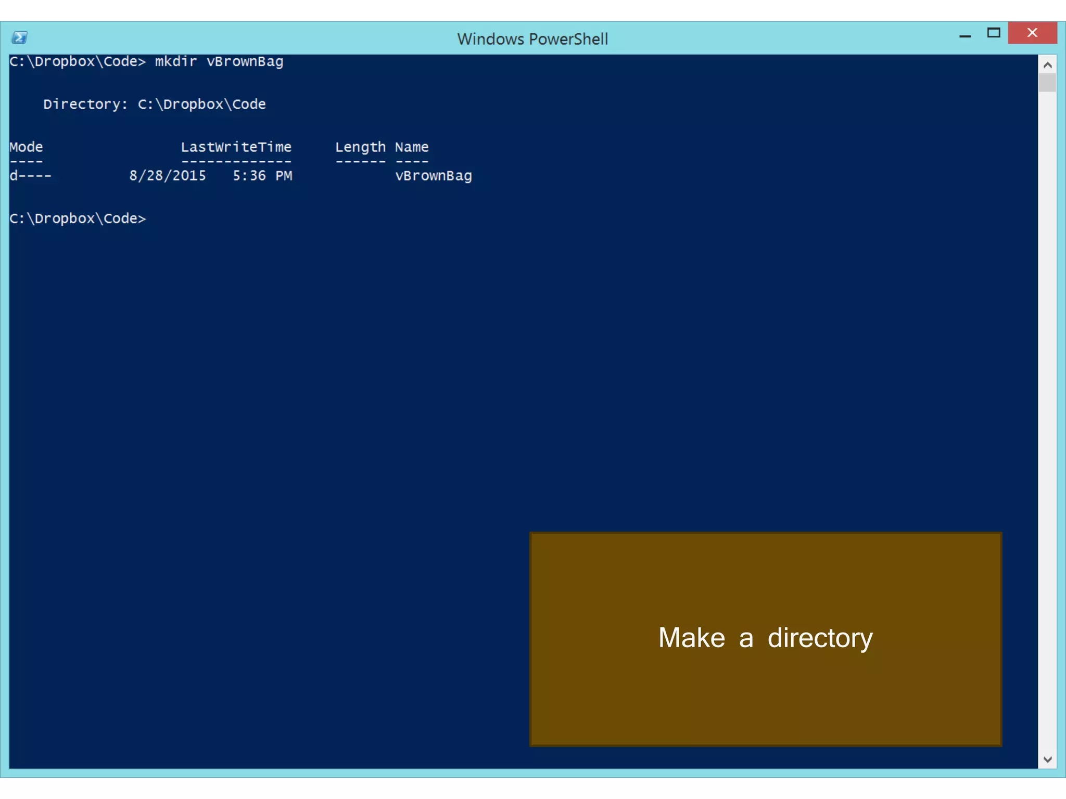
Task: Click the Mode column header
Action: 26,147
